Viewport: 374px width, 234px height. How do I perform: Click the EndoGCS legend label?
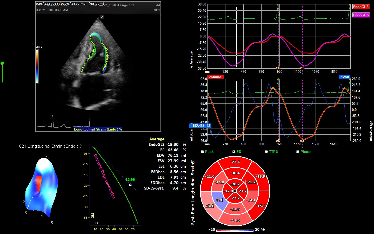361,15
